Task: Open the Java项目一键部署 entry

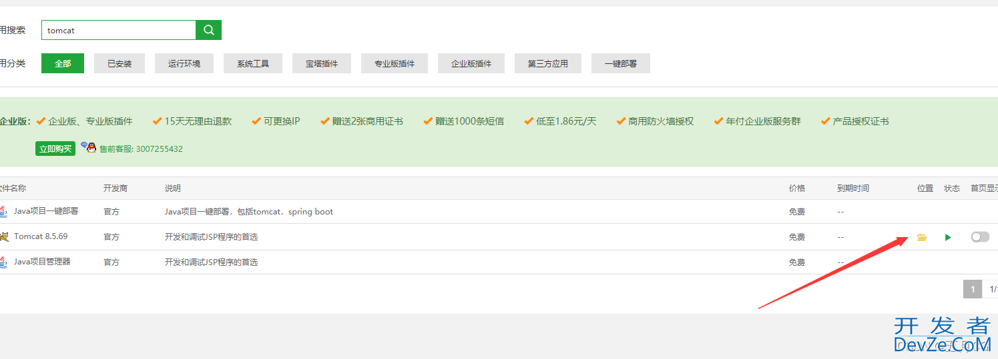Action: (x=46, y=211)
